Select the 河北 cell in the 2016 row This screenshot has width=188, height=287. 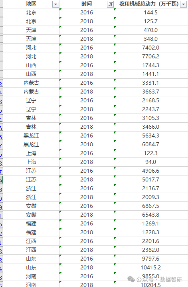coord(31,48)
